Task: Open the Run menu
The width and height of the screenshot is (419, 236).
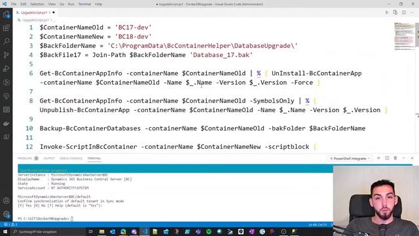Action: 71,4
